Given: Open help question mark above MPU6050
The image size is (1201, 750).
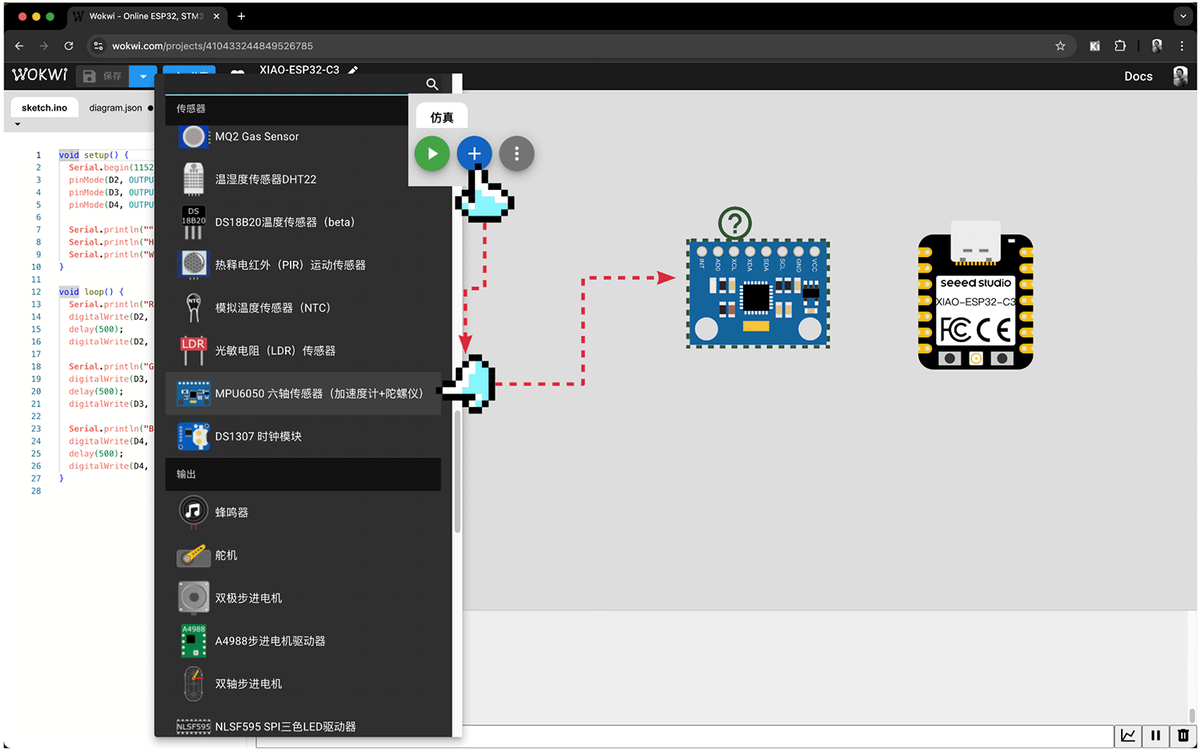Looking at the screenshot, I should [735, 223].
